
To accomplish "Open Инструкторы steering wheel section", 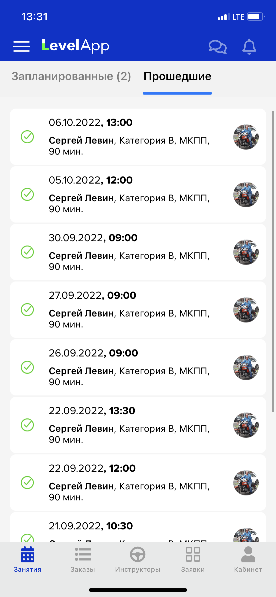I will (x=138, y=560).
